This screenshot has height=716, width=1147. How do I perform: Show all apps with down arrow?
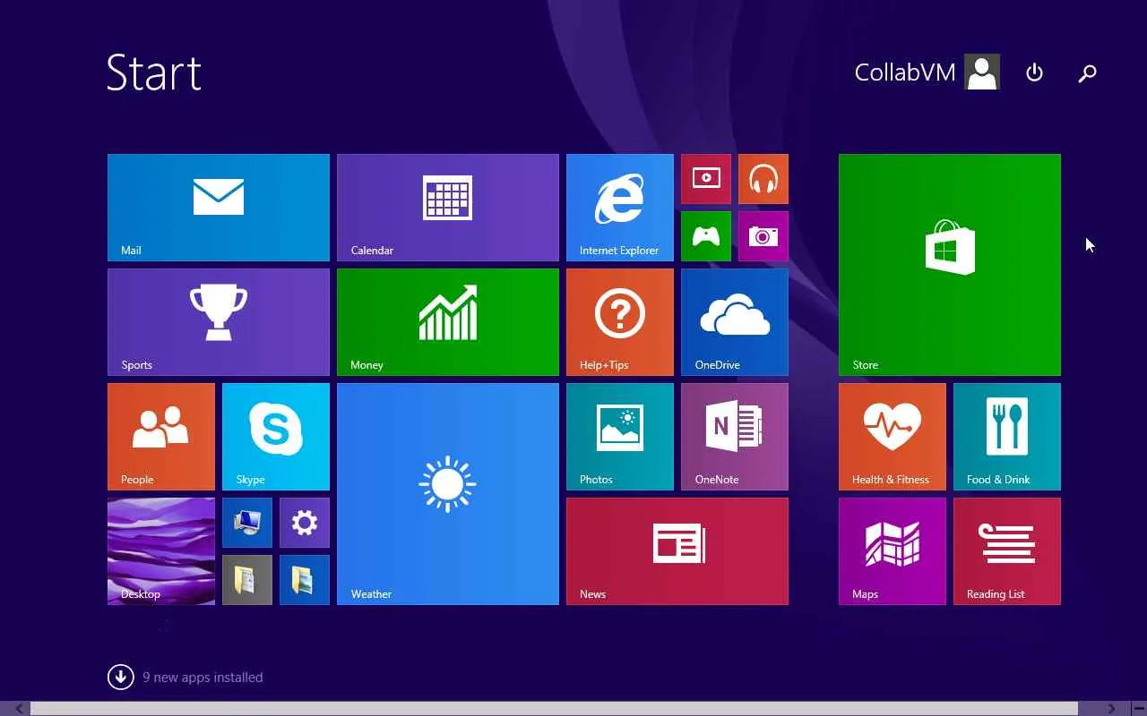coord(121,678)
